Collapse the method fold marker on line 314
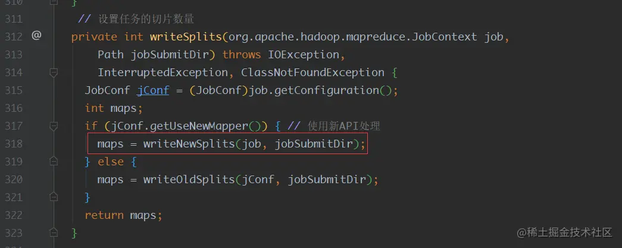Image resolution: width=622 pixels, height=248 pixels. click(x=54, y=73)
